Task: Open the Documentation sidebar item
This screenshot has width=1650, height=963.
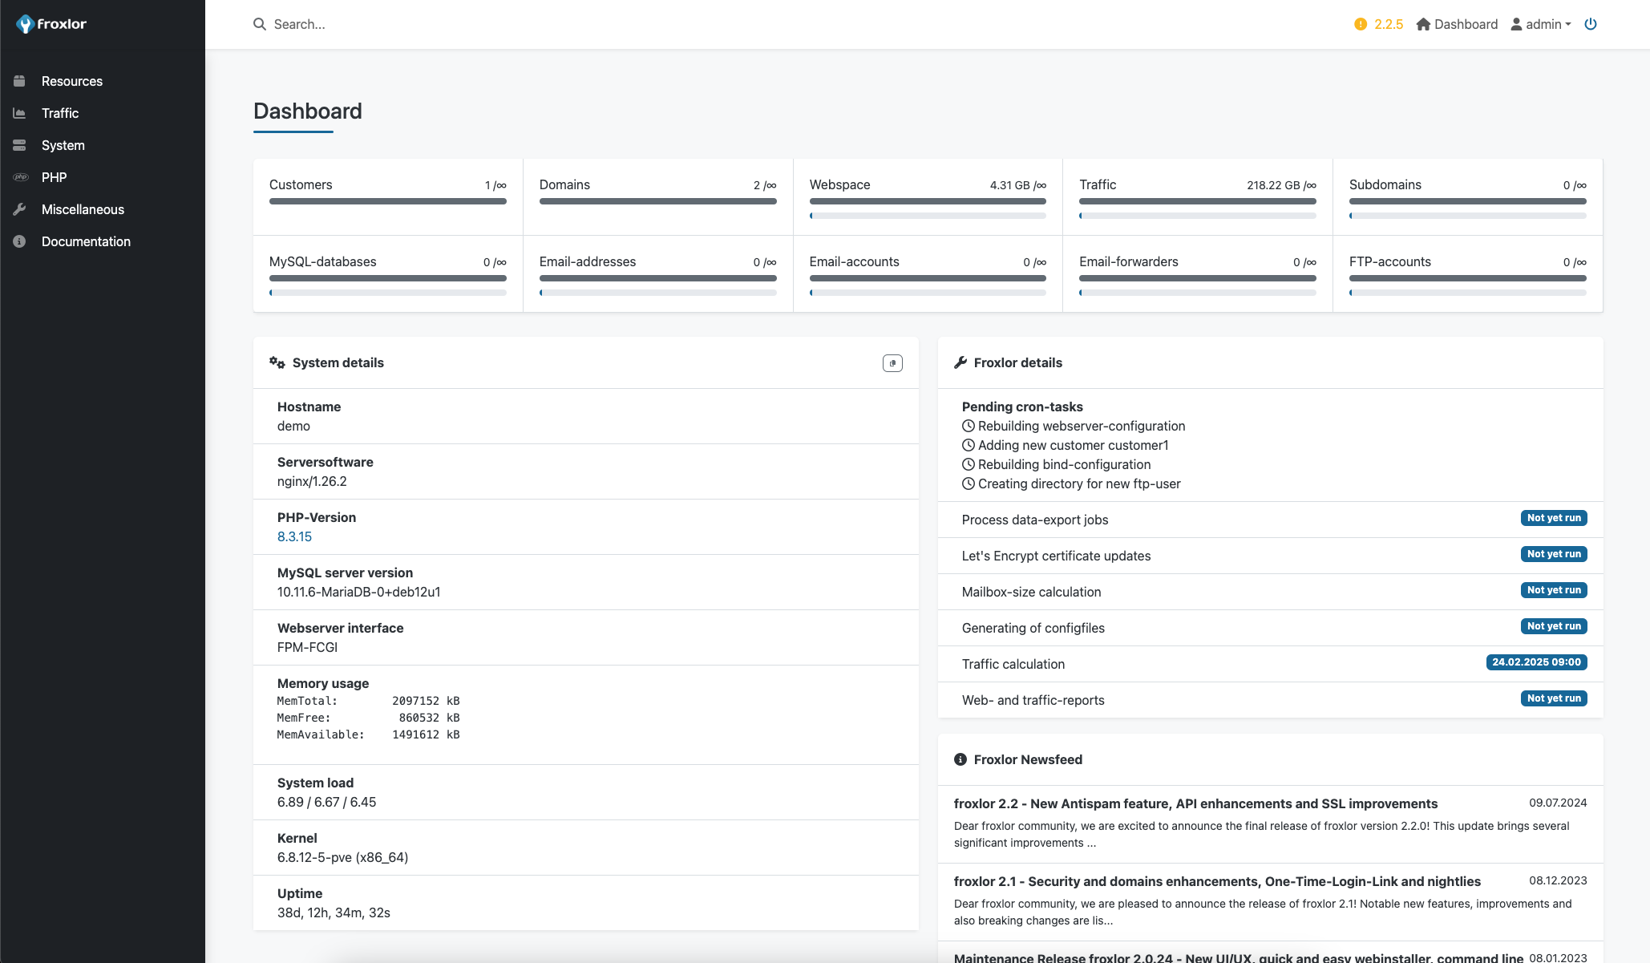Action: (x=103, y=241)
